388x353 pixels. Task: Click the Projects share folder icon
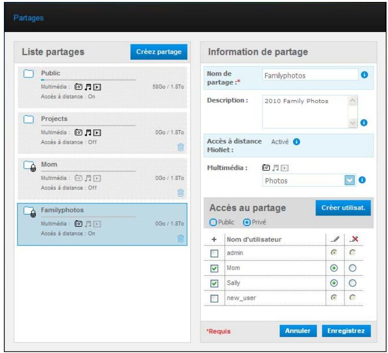pyautogui.click(x=29, y=119)
